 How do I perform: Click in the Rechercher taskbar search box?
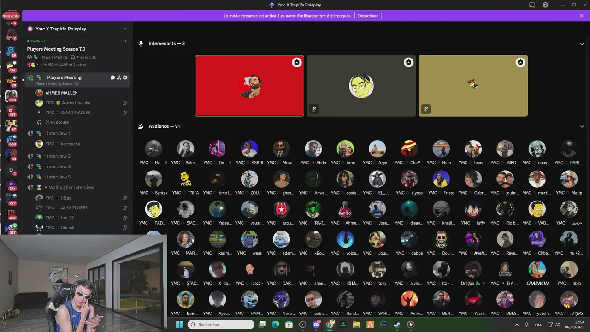coord(221,325)
